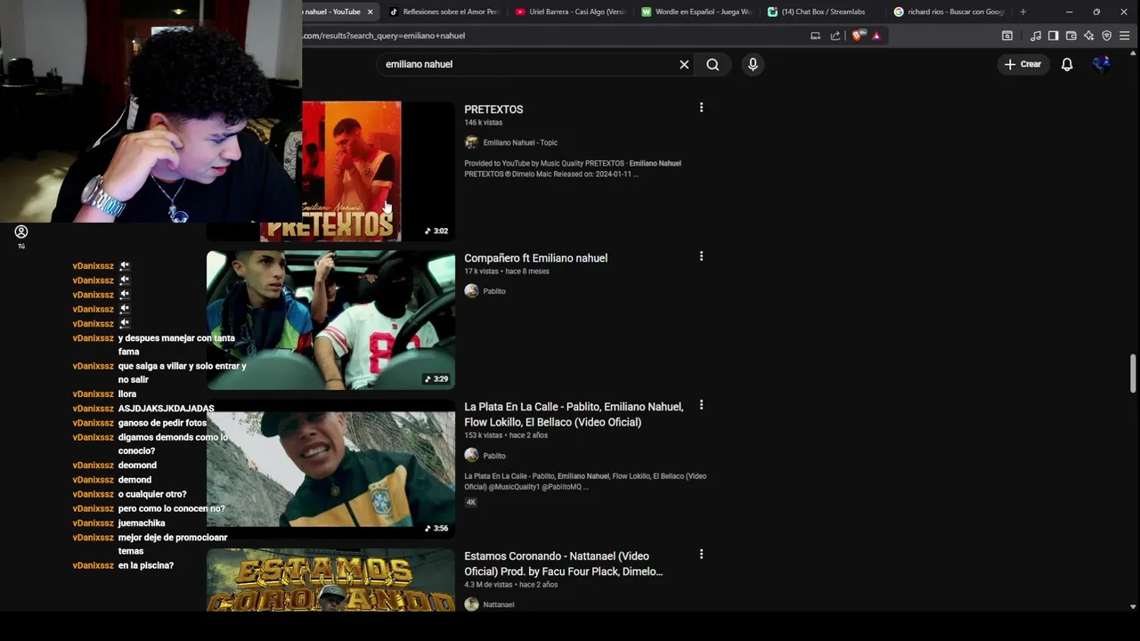The height and width of the screenshot is (641, 1140).
Task: Open the Brave music playlist icon
Action: (x=1035, y=36)
